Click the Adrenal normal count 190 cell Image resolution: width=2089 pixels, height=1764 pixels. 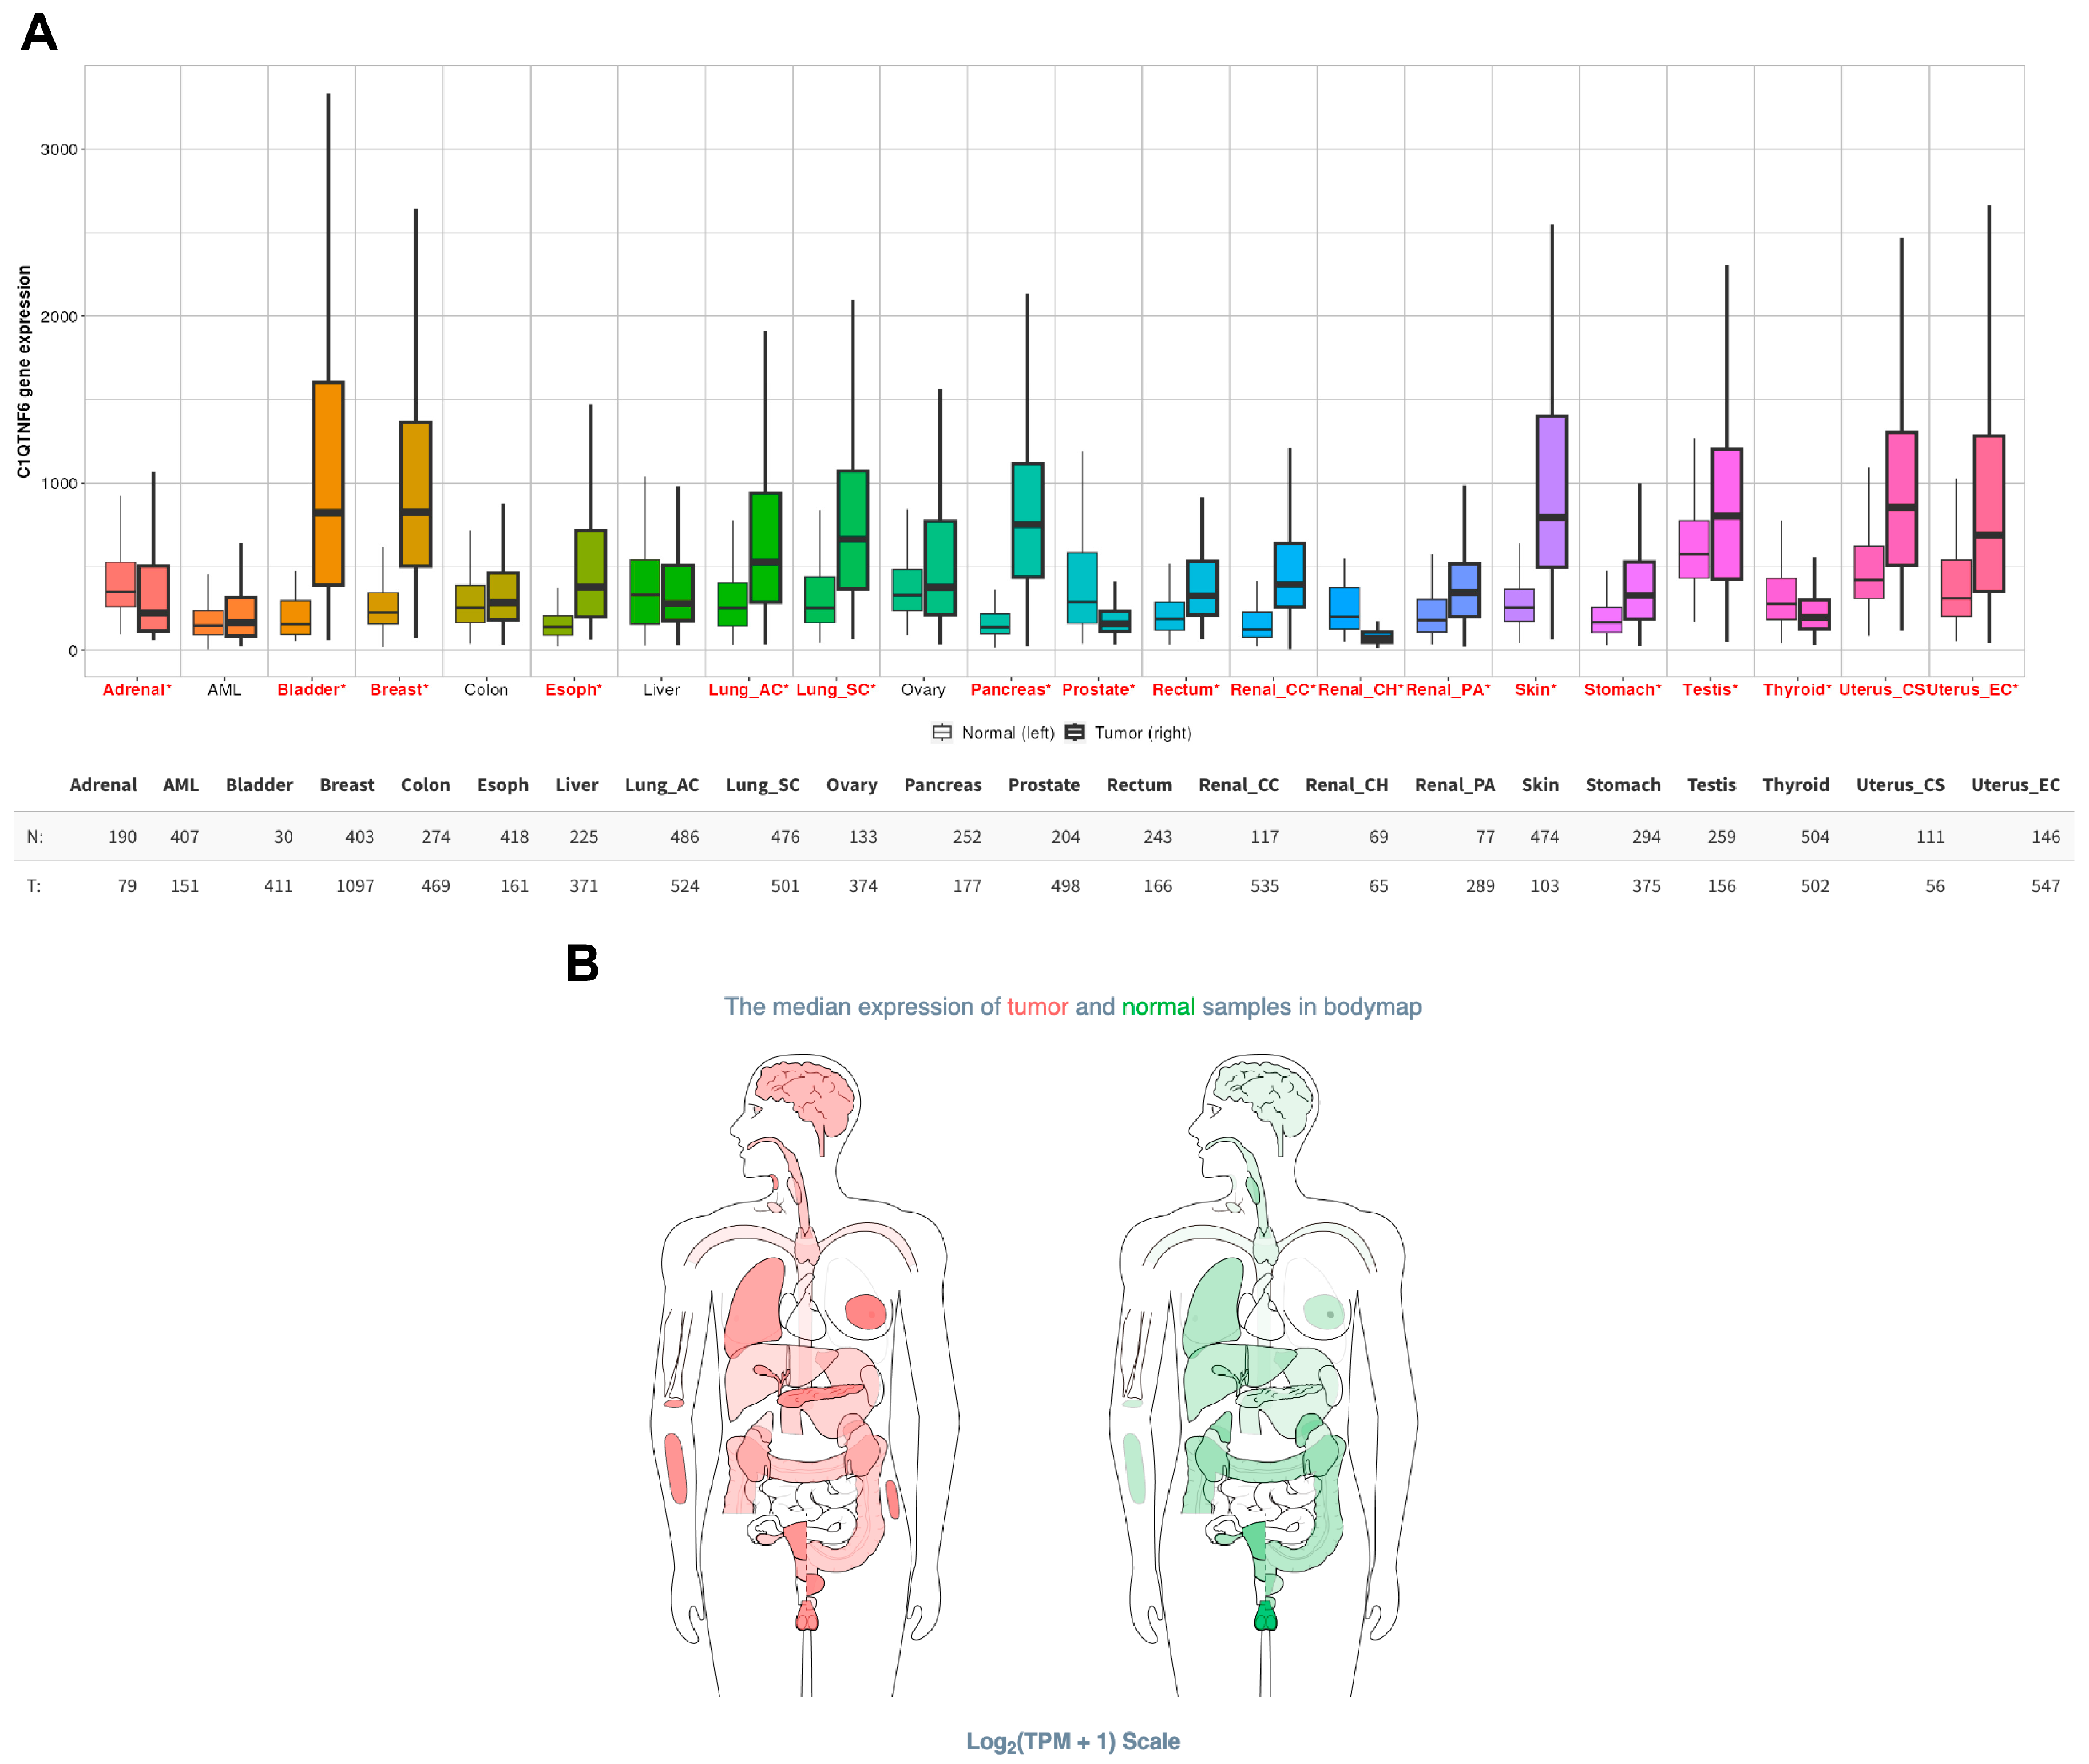pyautogui.click(x=122, y=837)
